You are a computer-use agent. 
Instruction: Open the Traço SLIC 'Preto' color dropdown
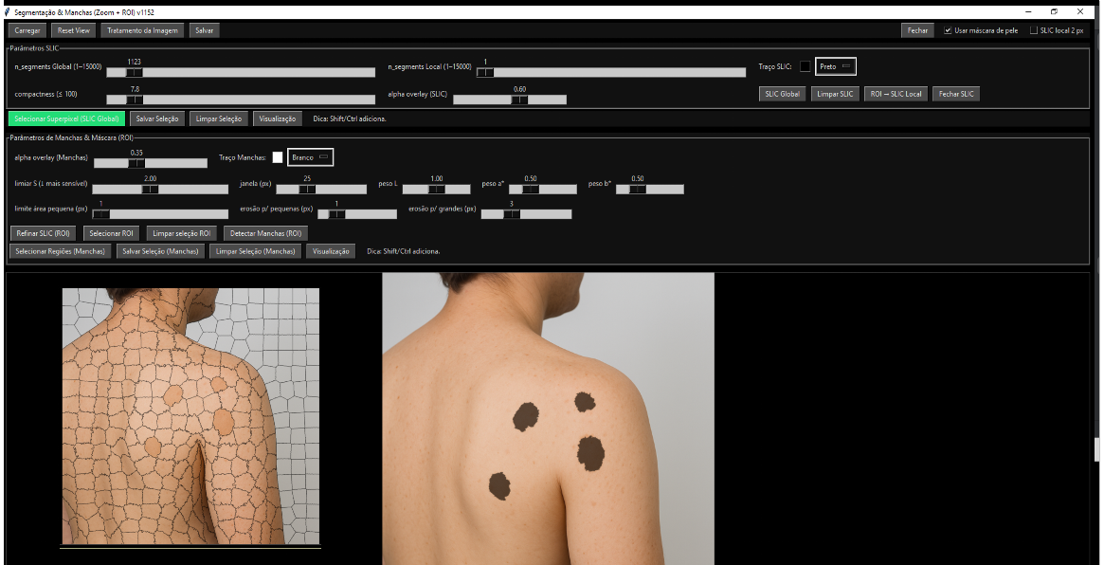[x=835, y=66]
